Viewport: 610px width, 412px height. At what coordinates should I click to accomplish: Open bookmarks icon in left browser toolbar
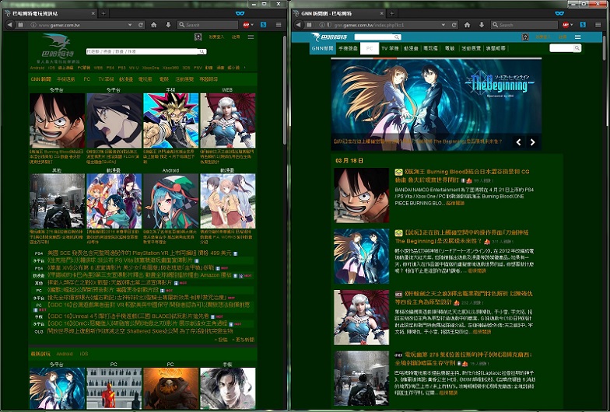pyautogui.click(x=20, y=25)
